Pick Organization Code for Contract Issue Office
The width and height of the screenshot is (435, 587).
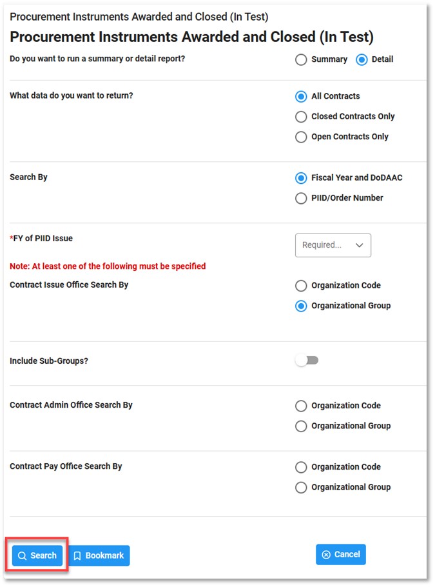pos(301,286)
